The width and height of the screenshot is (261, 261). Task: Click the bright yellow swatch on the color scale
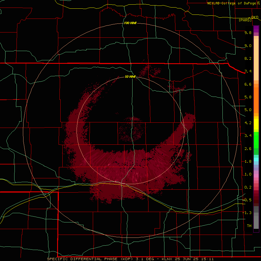pos(256,124)
